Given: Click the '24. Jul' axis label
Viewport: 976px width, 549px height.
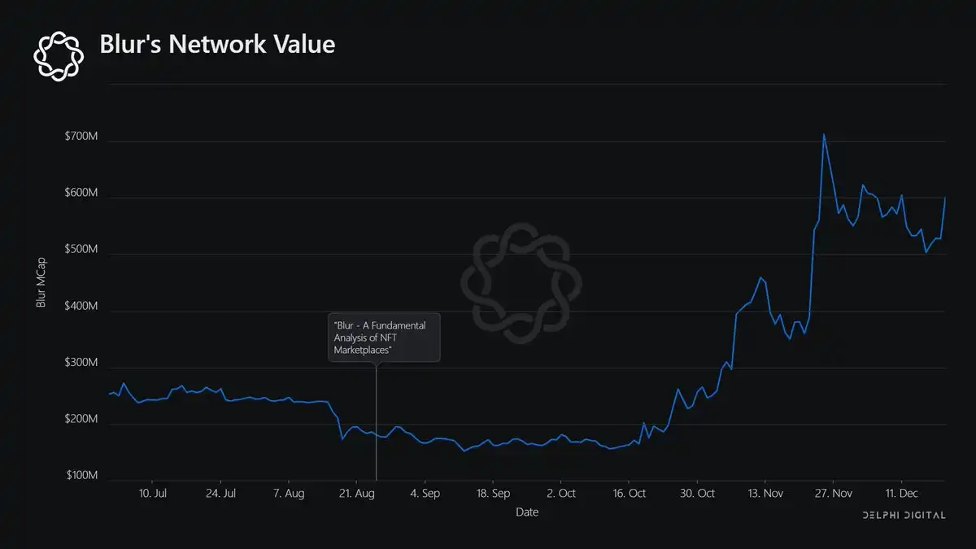Looking at the screenshot, I should (x=220, y=493).
